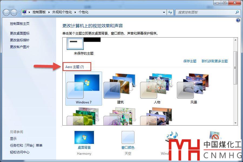Click the theme list scroll down arrow

coord(235,123)
